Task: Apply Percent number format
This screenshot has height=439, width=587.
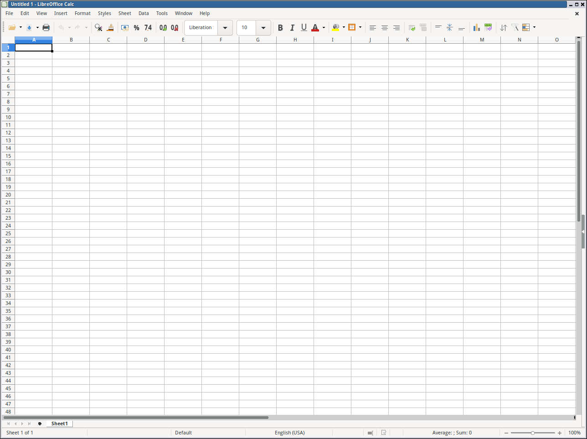Action: 136,27
